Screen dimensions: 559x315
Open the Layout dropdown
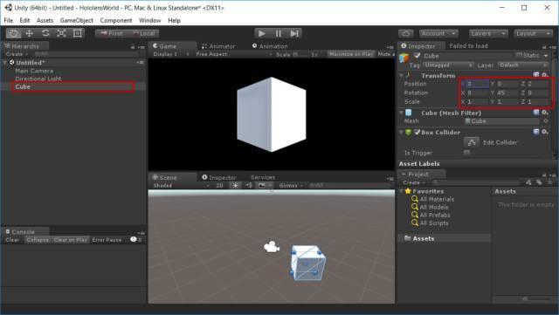coord(533,33)
